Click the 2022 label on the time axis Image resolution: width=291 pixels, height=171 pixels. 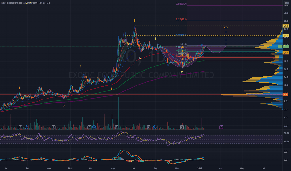coord(200,168)
